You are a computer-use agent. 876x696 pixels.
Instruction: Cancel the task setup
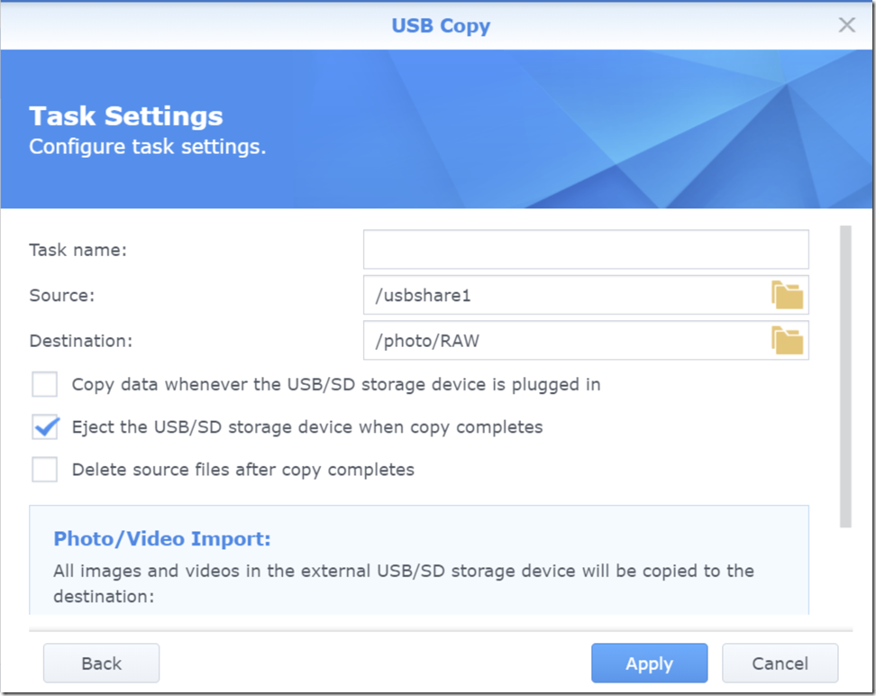[780, 663]
